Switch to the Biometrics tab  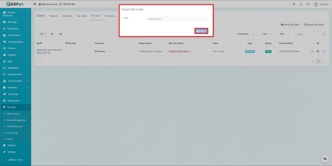110,16
